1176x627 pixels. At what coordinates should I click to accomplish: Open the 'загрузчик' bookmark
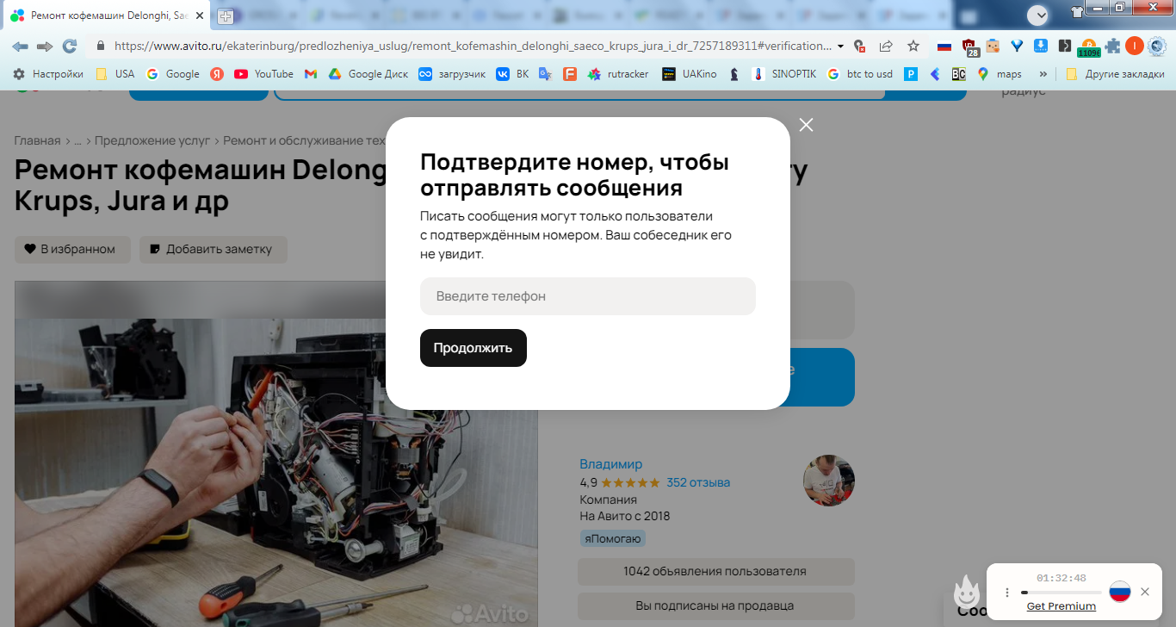pos(452,74)
